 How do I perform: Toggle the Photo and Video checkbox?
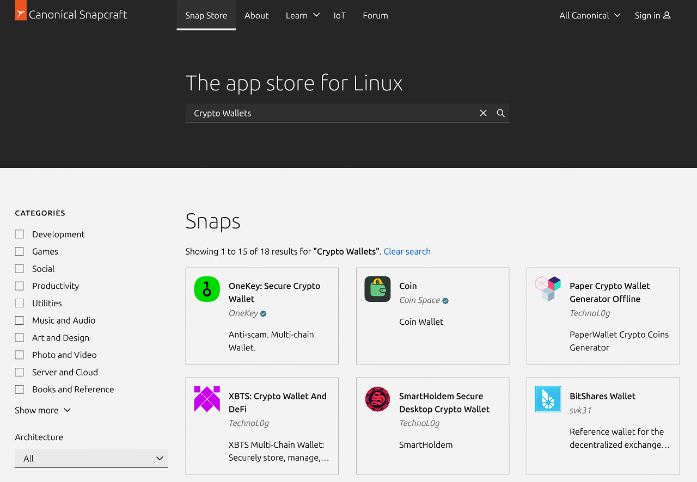click(20, 355)
